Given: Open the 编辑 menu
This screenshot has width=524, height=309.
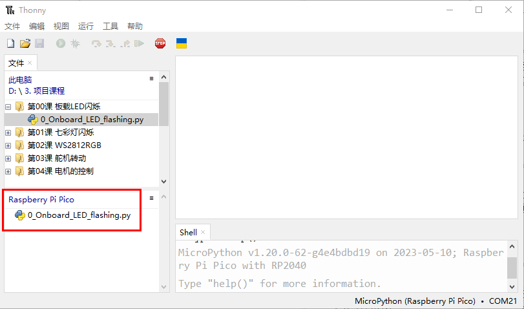Looking at the screenshot, I should click(37, 26).
